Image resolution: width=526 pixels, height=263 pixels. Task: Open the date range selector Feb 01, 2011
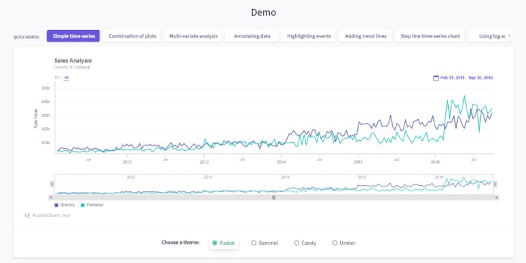pyautogui.click(x=467, y=78)
